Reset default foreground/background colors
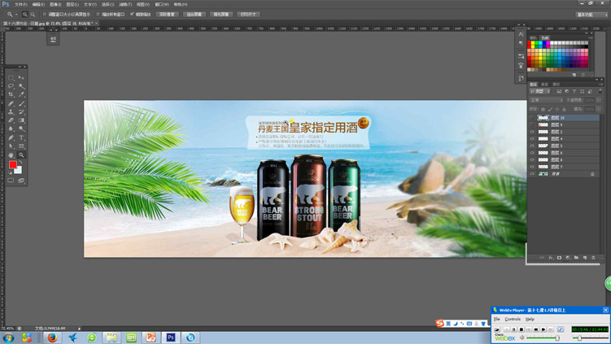 11,172
